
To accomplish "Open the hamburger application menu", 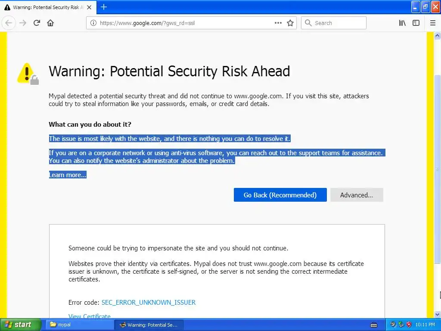I will tap(433, 23).
